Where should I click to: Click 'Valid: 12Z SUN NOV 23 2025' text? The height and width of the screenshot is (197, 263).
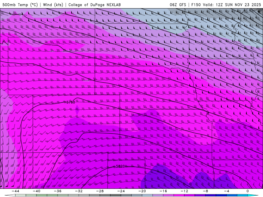[x=232, y=5]
